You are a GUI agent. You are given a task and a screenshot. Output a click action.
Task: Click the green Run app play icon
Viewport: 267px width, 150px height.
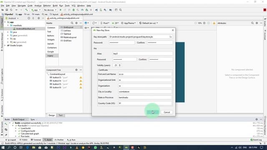click(60, 10)
